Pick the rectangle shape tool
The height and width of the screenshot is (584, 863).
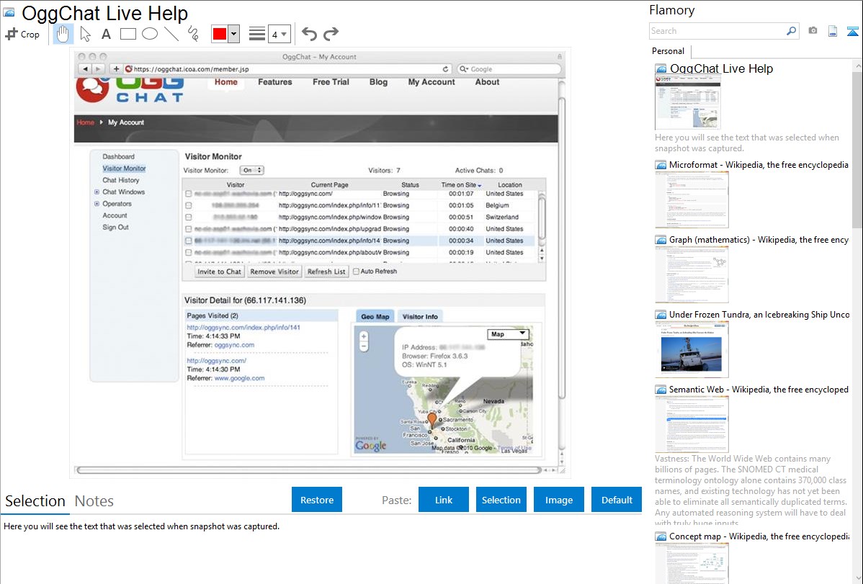pyautogui.click(x=128, y=34)
